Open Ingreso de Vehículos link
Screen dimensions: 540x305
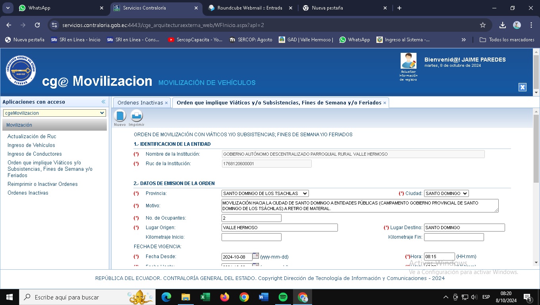click(x=31, y=145)
